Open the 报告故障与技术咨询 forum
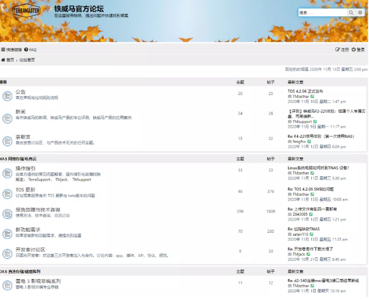Screen dimensions: 369x299 [37, 211]
